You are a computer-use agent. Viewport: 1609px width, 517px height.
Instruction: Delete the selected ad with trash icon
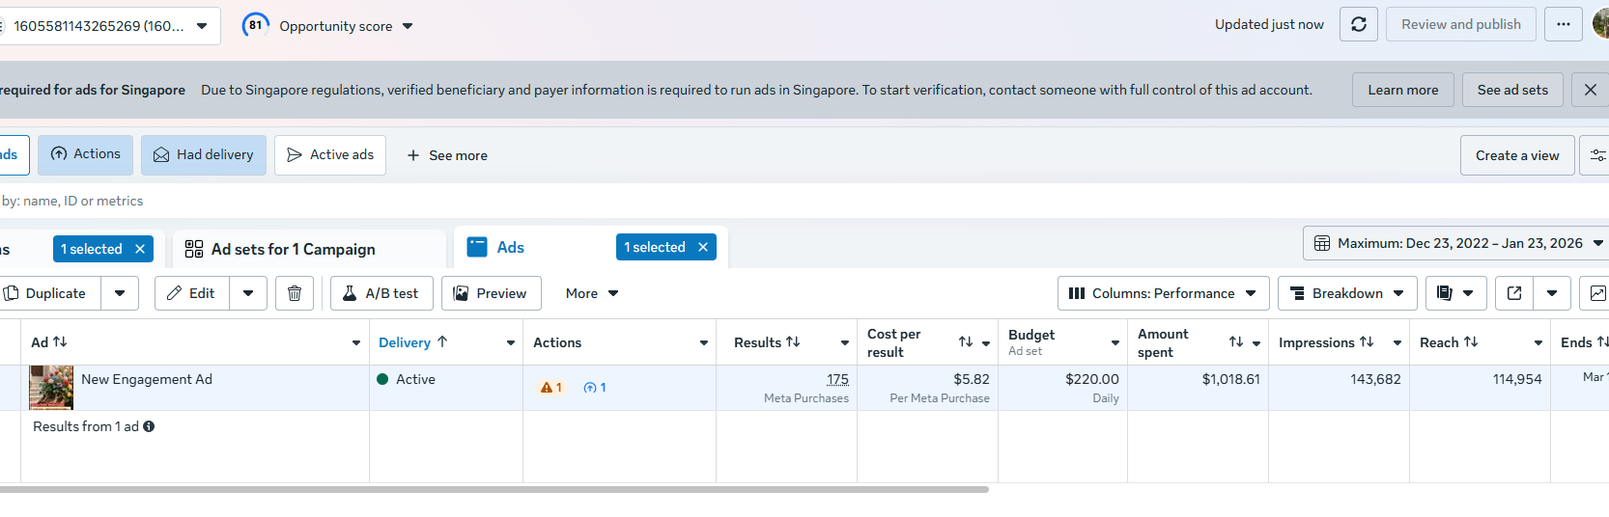(295, 293)
